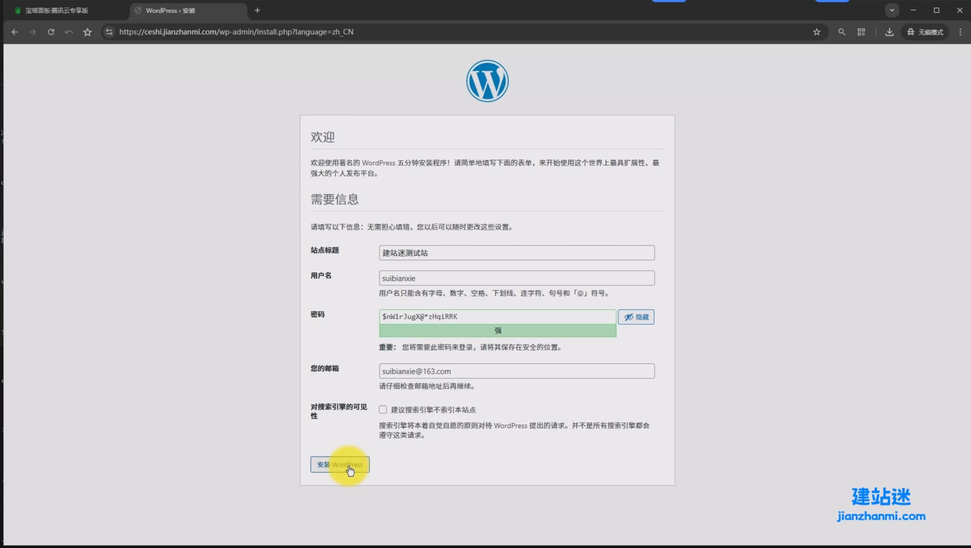The height and width of the screenshot is (548, 971).
Task: Open site info icon in address bar
Action: (x=109, y=32)
